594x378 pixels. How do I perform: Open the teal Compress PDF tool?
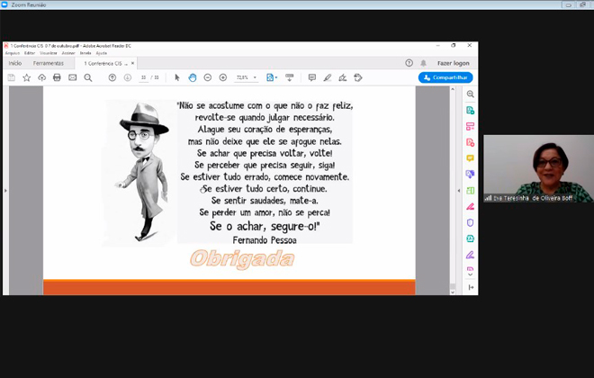click(470, 238)
